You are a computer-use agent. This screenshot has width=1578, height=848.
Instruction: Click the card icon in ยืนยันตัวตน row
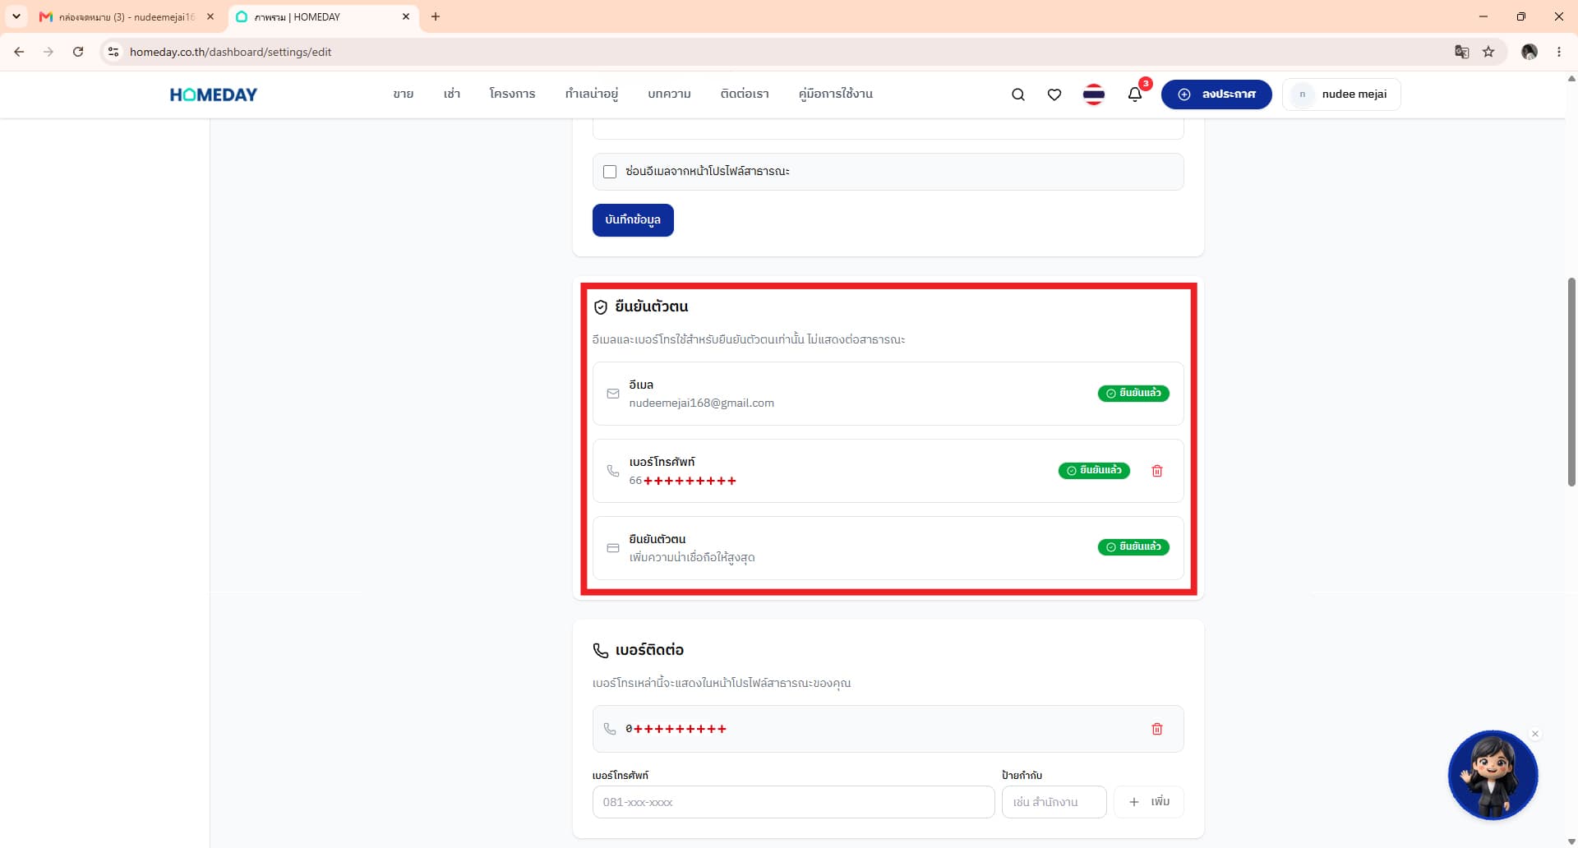coord(613,548)
